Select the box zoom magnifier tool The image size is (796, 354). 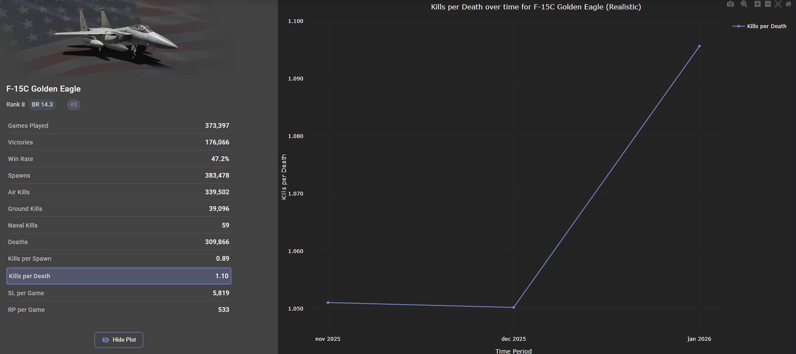(744, 4)
